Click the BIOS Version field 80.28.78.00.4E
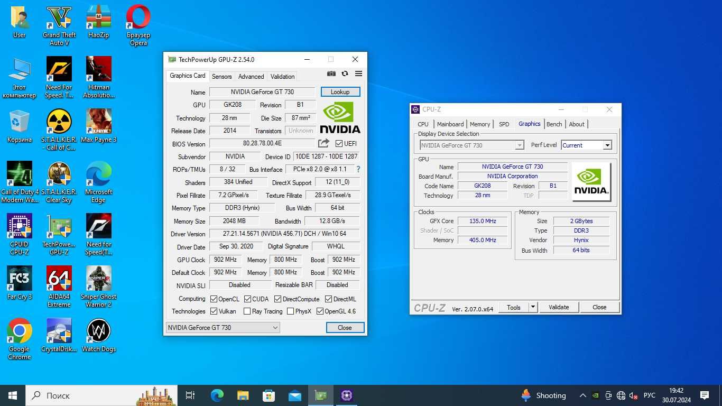 tap(262, 143)
